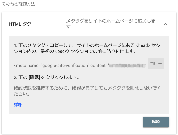Click the HTML タグ heading
Image resolution: width=178 pixels, height=135 pixels.
[20, 24]
